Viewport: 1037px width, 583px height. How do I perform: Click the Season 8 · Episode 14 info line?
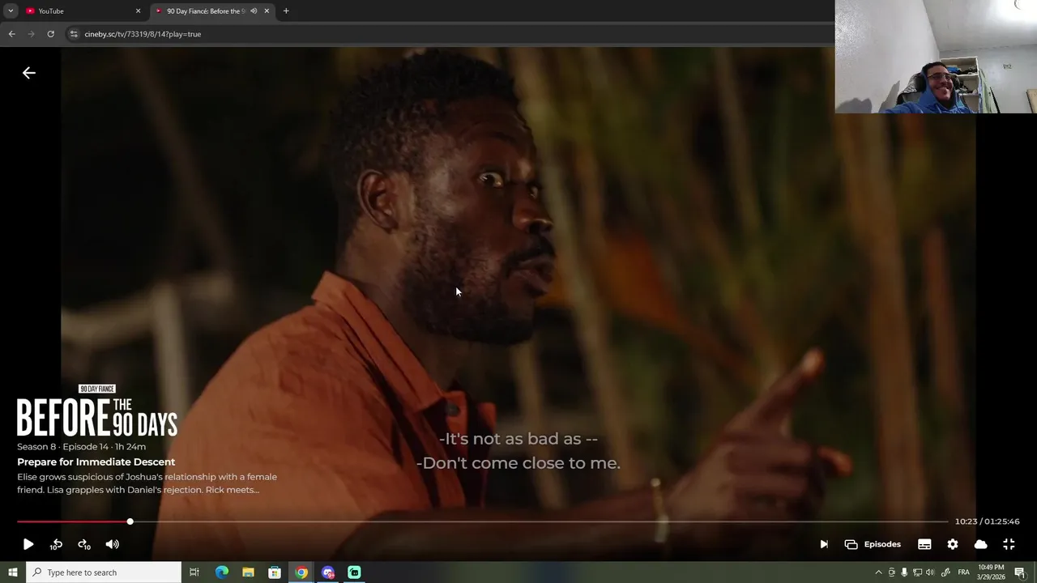point(82,447)
